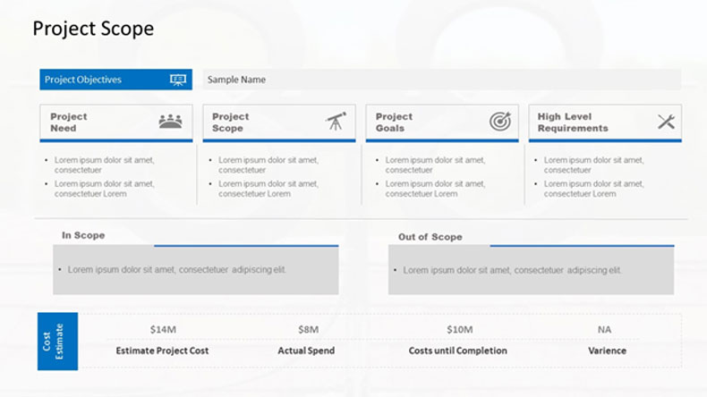This screenshot has height=397, width=707.
Task: Click the NA Varience value
Action: coord(605,329)
